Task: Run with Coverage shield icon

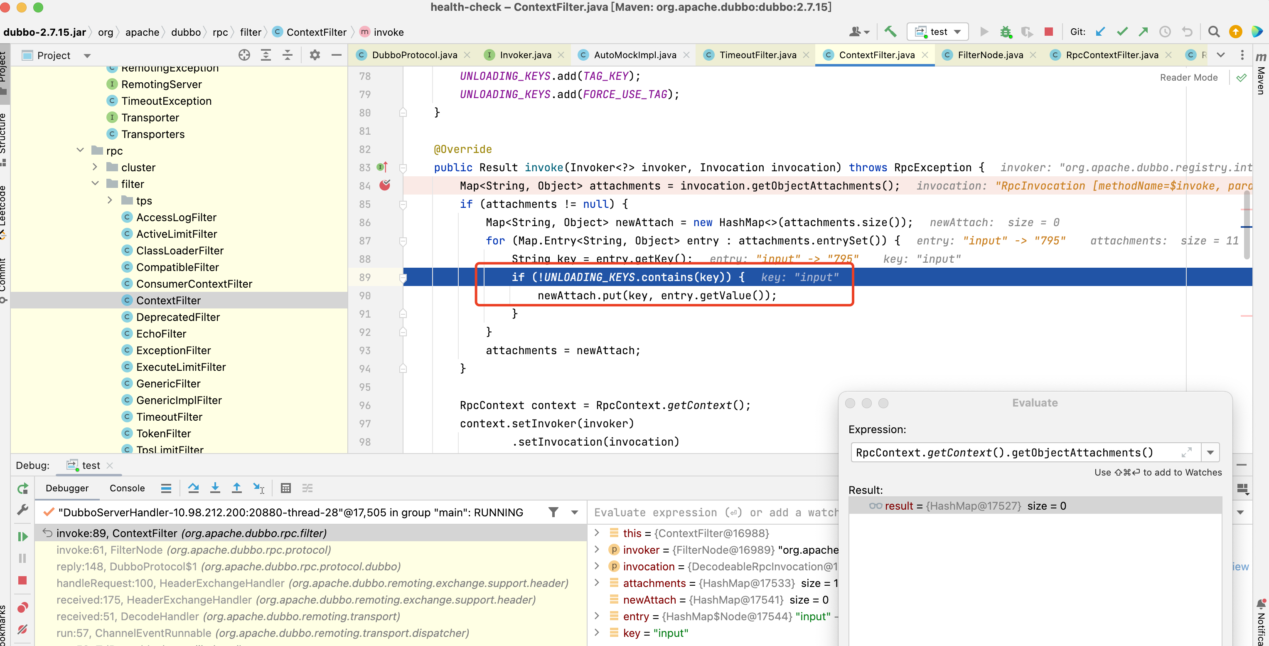Action: (1027, 32)
